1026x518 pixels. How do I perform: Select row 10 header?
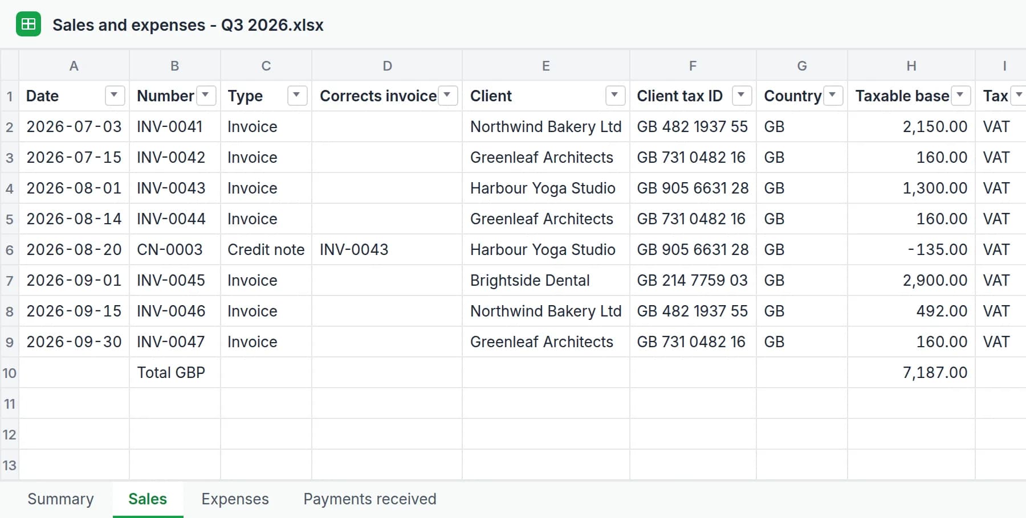pos(10,373)
